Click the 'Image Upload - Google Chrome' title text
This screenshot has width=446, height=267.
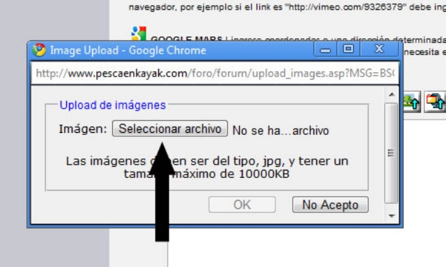coord(128,50)
